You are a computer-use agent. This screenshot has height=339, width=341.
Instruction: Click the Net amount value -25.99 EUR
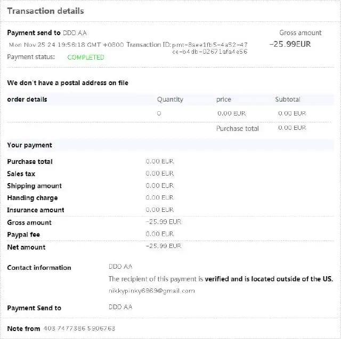(164, 246)
